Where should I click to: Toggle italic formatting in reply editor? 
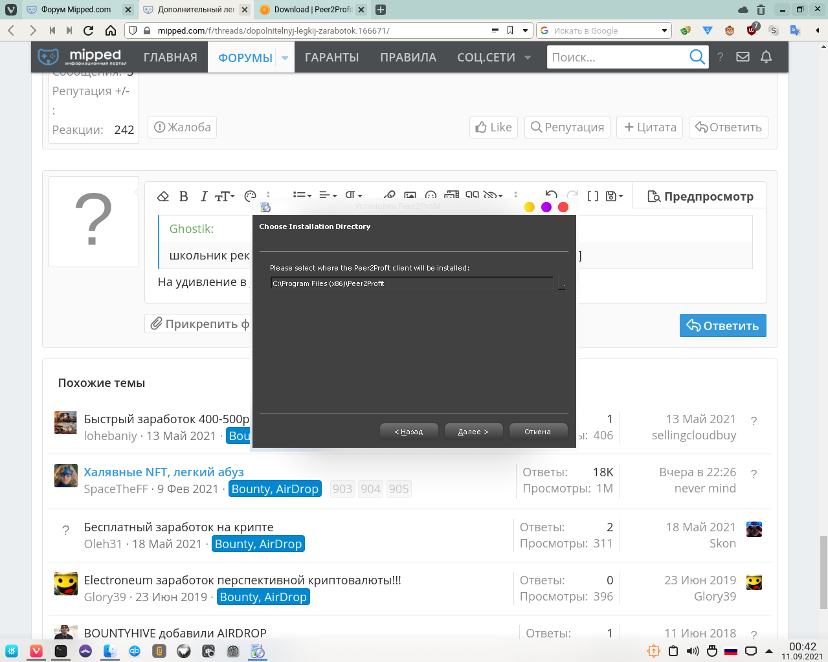pos(203,196)
